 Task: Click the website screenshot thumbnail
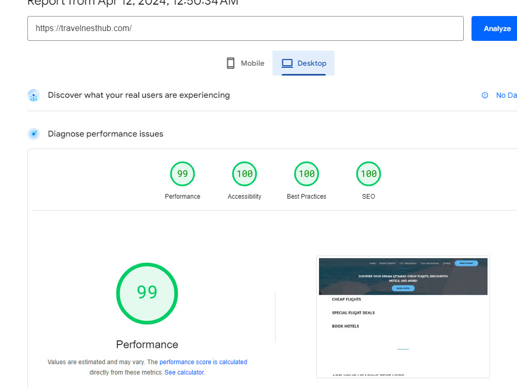point(403,317)
